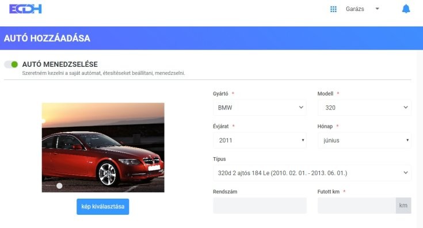Open the Gyártó dropdown showing BMW

pyautogui.click(x=260, y=108)
